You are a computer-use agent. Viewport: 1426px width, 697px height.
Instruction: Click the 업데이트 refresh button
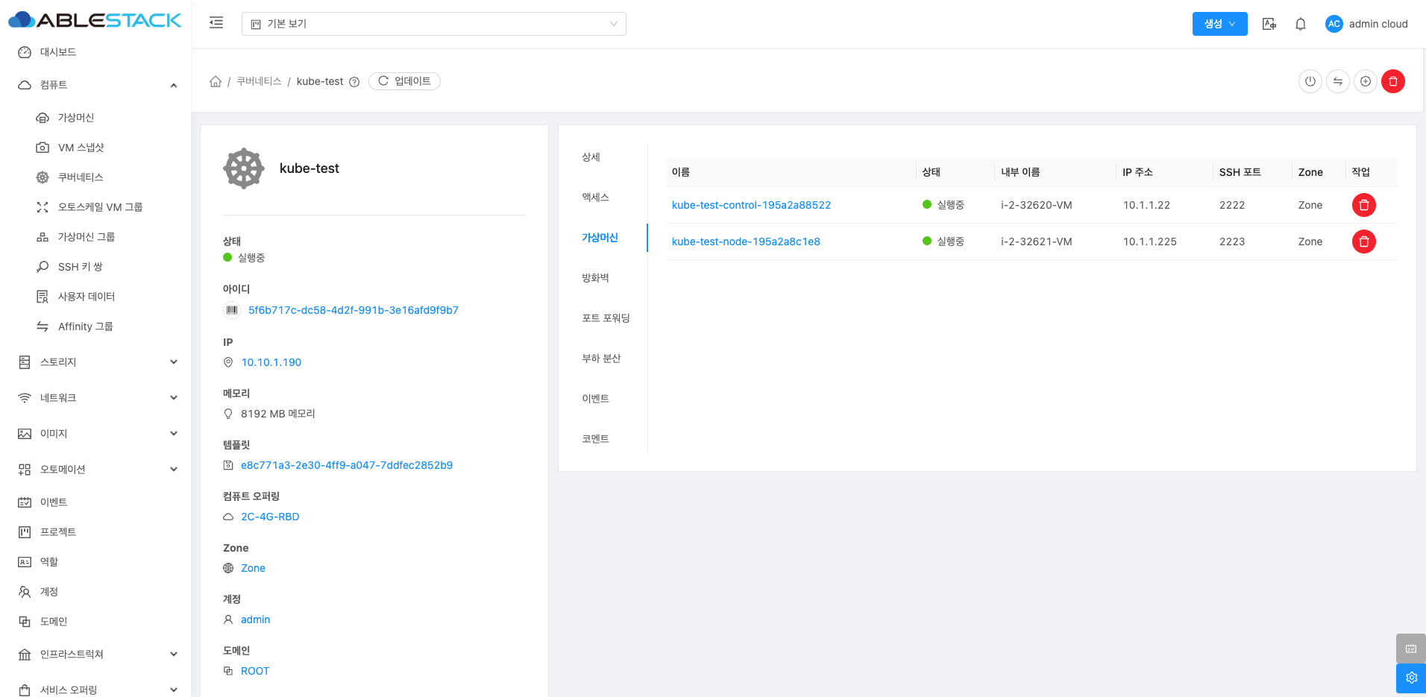[x=404, y=81]
